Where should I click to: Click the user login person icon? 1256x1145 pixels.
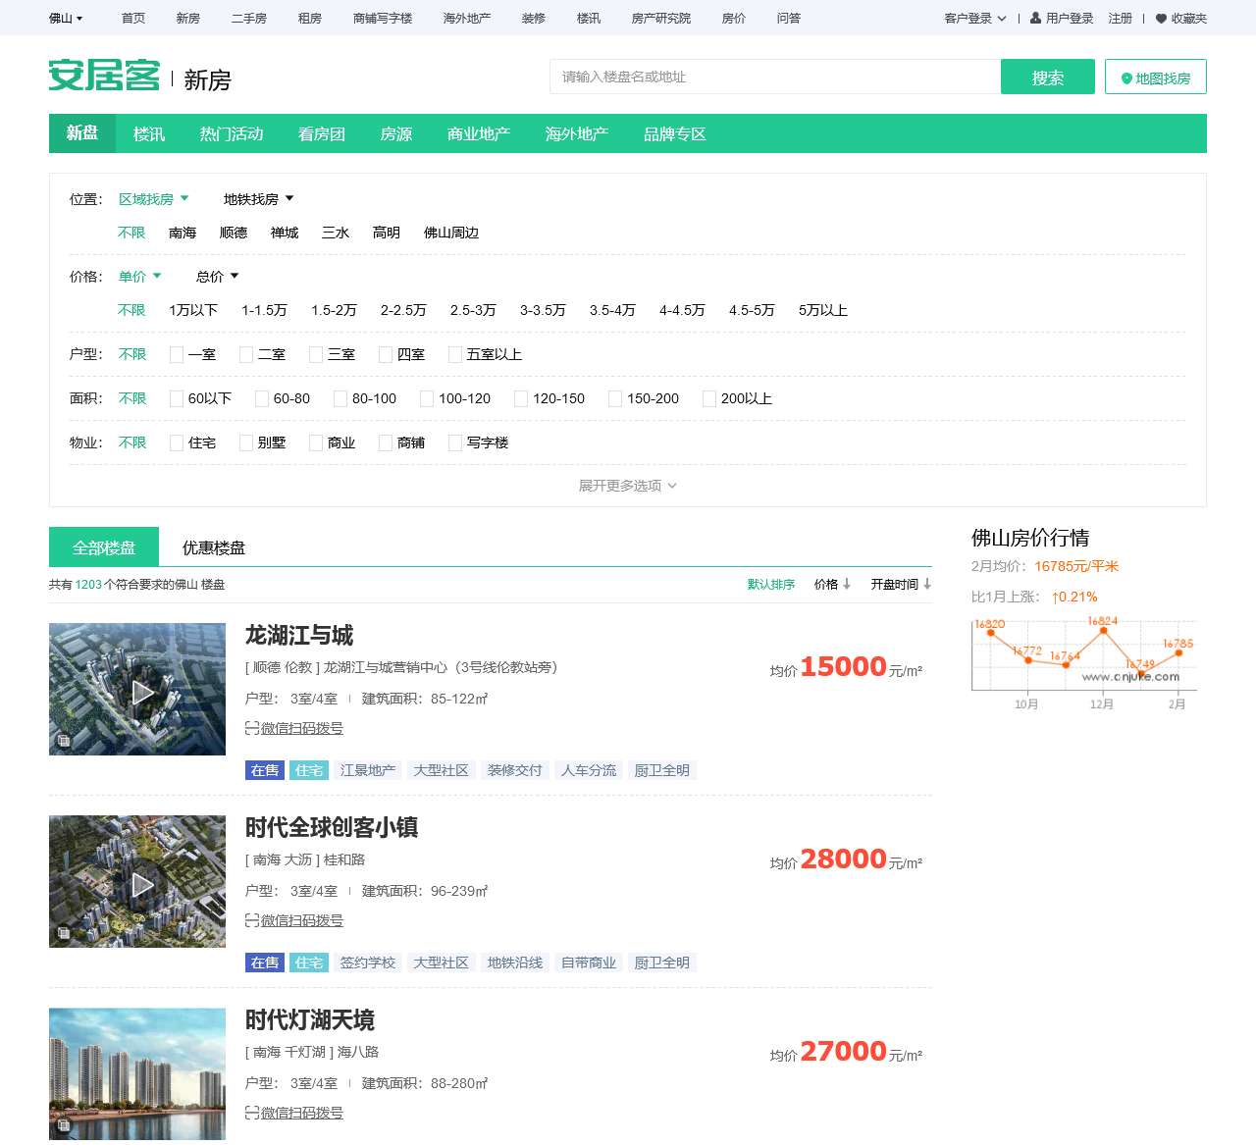[x=1035, y=18]
